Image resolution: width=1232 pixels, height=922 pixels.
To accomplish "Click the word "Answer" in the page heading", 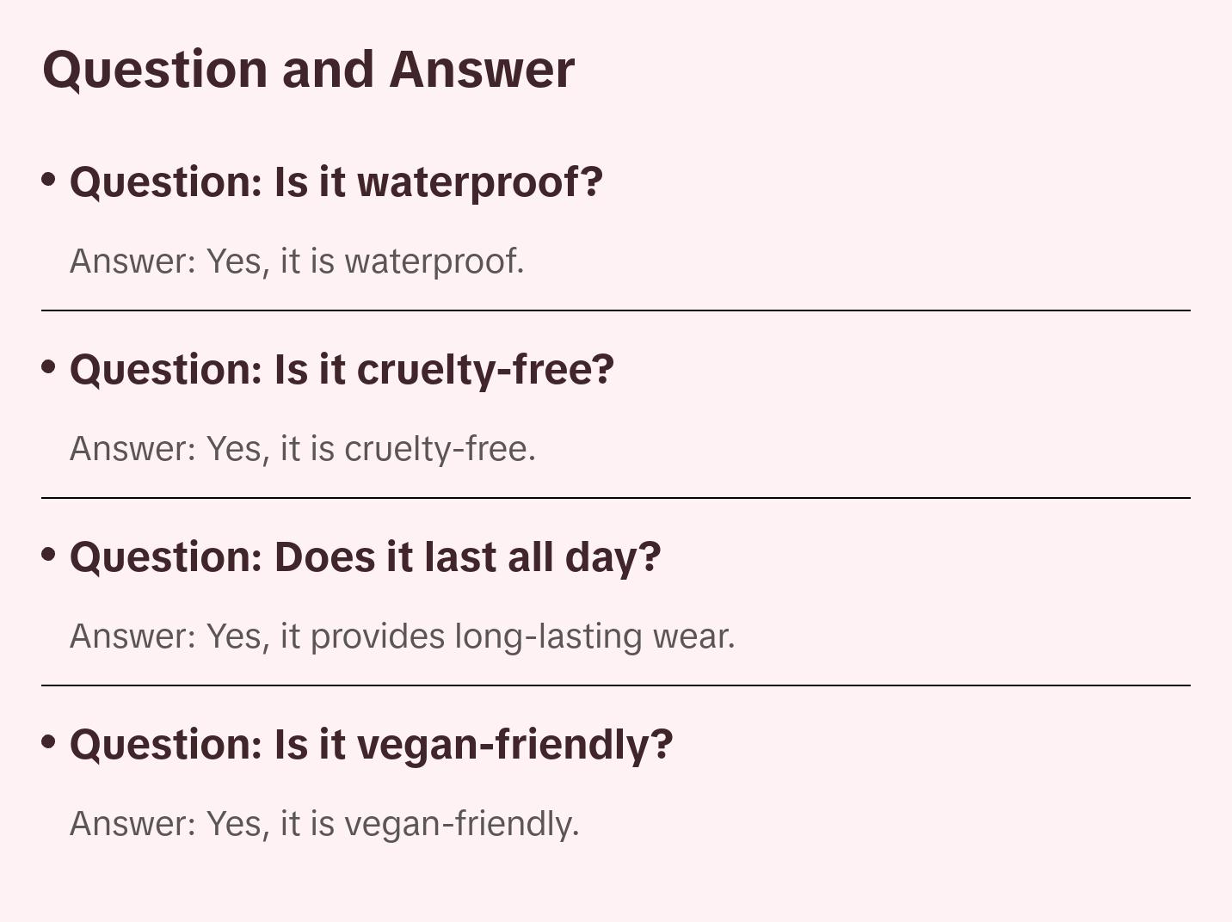I will [482, 70].
